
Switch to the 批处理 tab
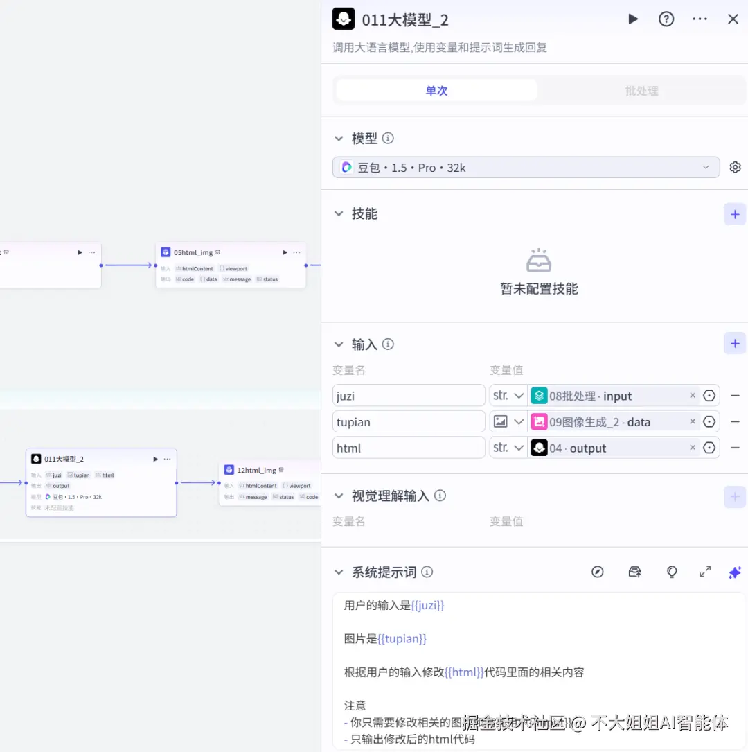641,91
